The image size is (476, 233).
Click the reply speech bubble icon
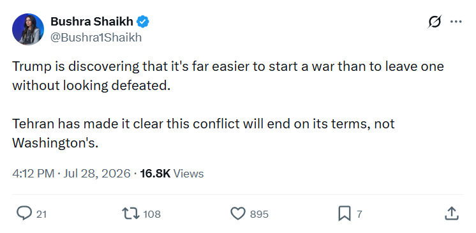point(24,214)
